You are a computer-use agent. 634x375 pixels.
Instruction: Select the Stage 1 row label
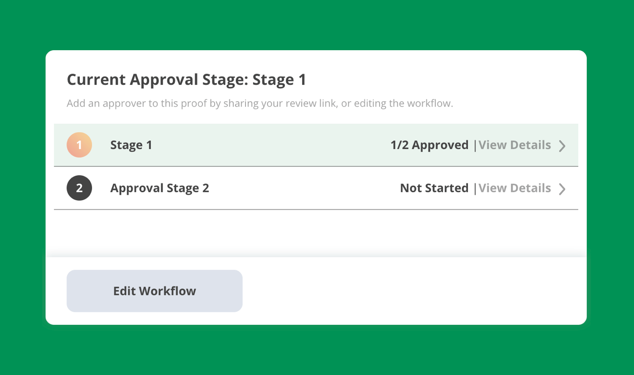131,145
